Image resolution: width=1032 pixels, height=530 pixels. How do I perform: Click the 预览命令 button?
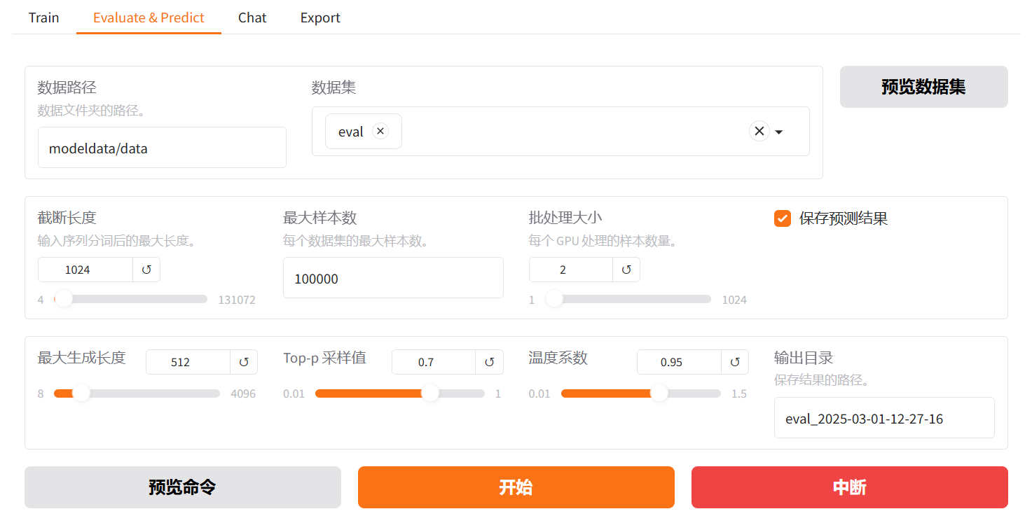pos(182,487)
